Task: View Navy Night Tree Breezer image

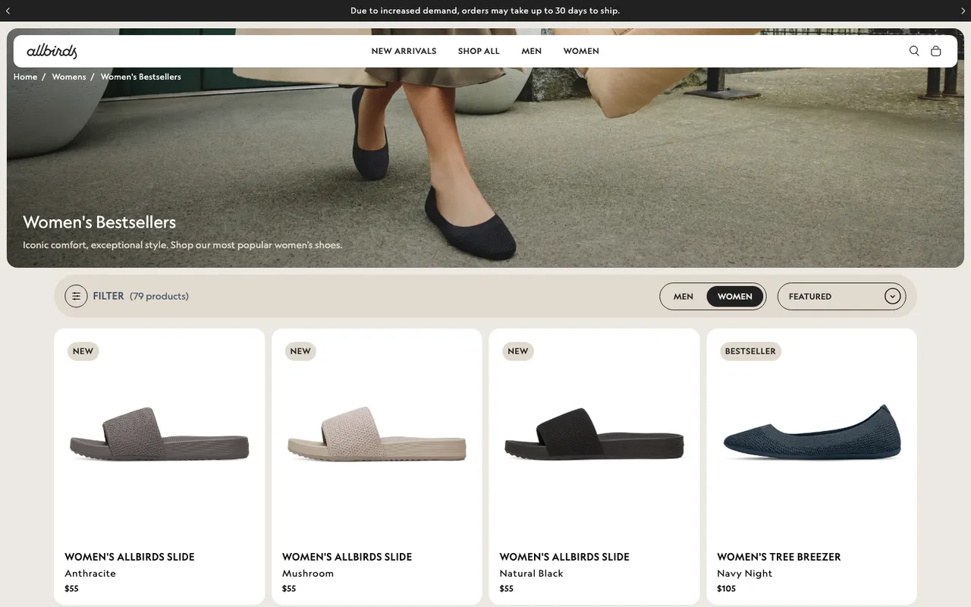Action: point(812,434)
